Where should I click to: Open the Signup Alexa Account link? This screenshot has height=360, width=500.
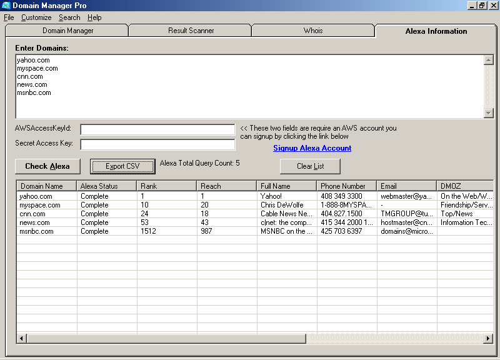coord(312,148)
